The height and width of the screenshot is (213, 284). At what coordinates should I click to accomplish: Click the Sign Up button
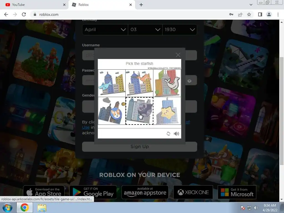point(140,146)
